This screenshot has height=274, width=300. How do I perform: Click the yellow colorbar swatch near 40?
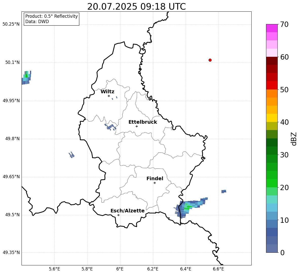click(x=272, y=118)
